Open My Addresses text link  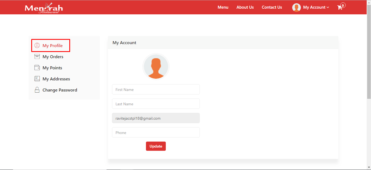click(x=56, y=79)
